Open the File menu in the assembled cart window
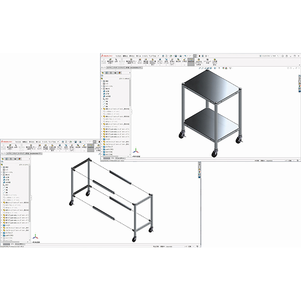 [119, 56]
